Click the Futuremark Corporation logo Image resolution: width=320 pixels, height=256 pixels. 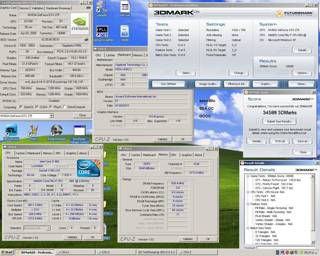tap(294, 14)
